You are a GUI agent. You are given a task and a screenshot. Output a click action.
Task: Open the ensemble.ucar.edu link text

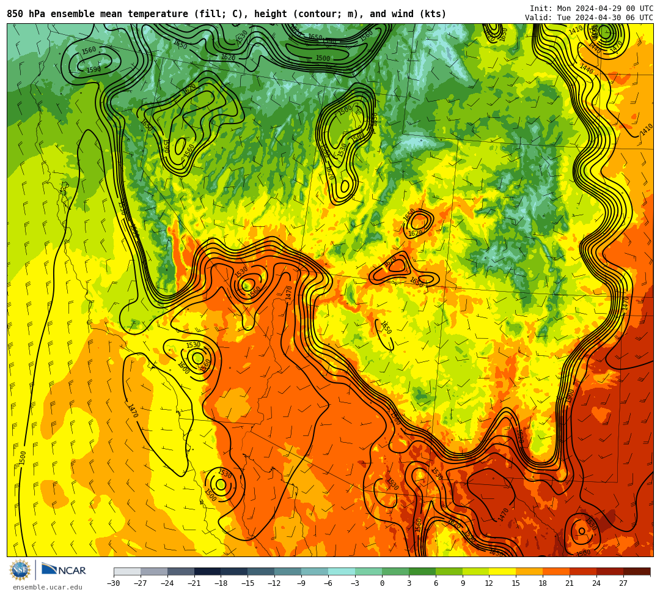pyautogui.click(x=48, y=587)
